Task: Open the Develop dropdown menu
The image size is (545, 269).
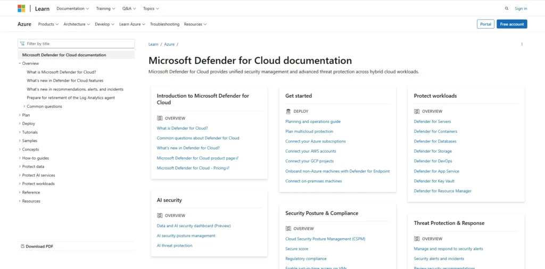Action: (105, 24)
